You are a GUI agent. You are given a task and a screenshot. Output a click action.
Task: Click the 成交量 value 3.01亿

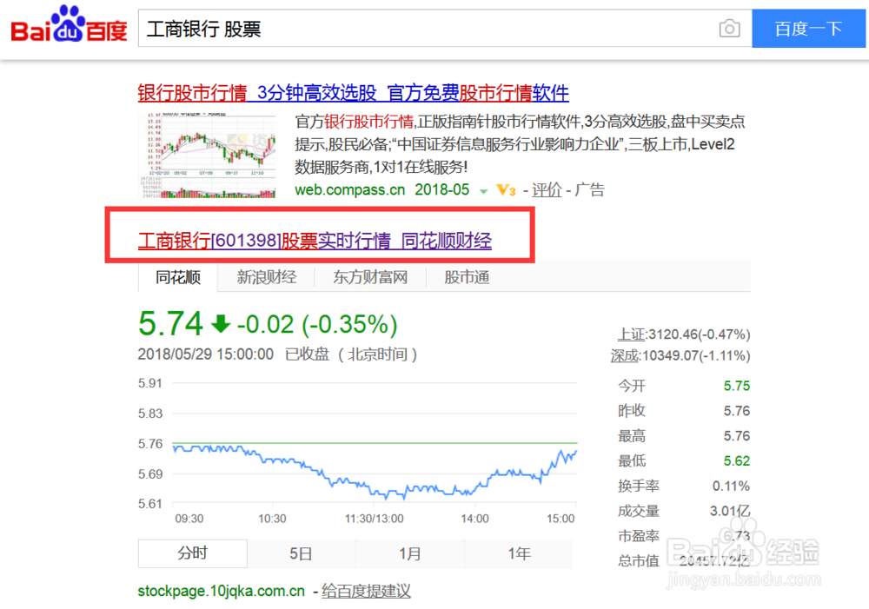pos(730,512)
